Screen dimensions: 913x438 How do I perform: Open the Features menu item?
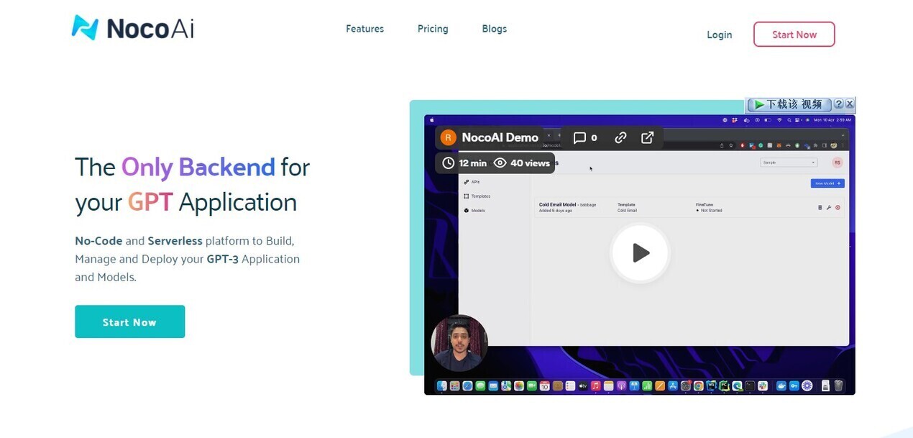364,29
